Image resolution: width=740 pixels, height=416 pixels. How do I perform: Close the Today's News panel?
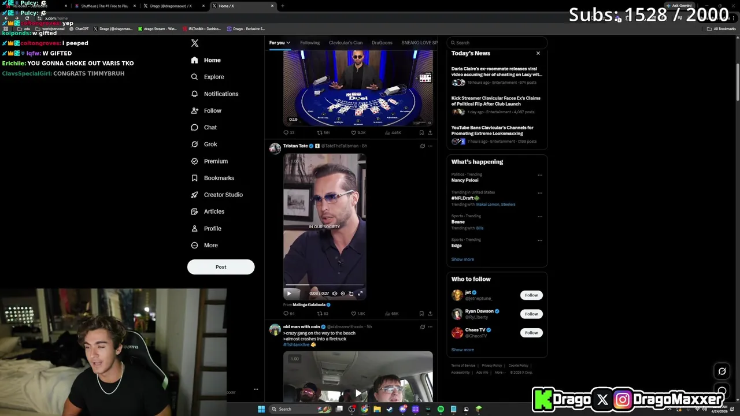(x=538, y=53)
